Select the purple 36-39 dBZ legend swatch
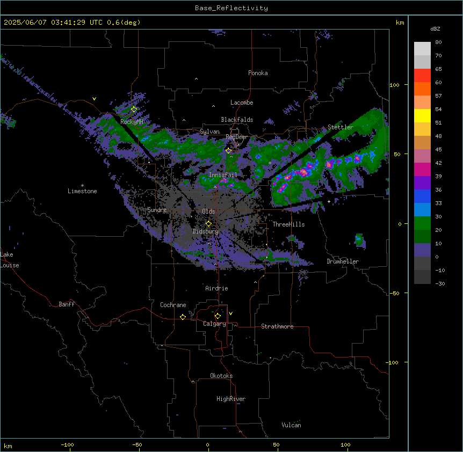The image size is (463, 452). (x=422, y=183)
